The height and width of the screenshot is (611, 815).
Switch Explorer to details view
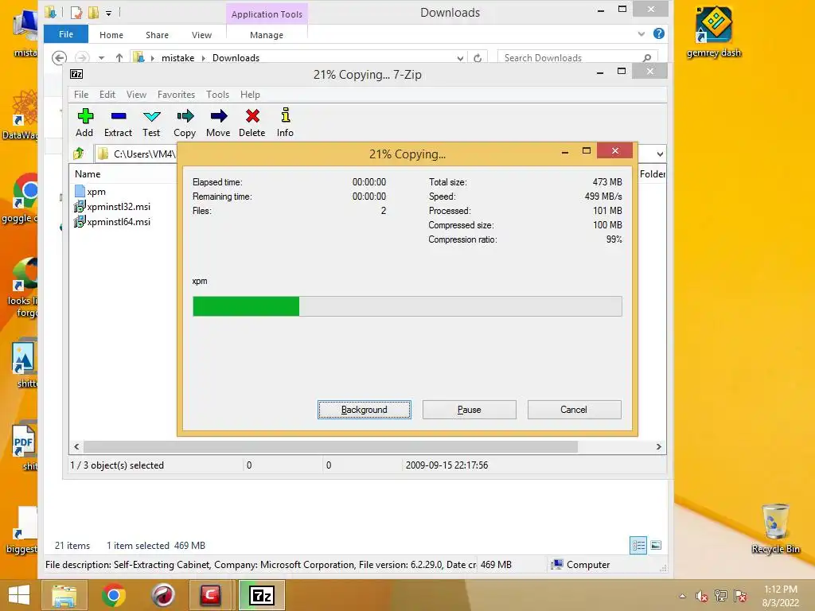pos(638,545)
